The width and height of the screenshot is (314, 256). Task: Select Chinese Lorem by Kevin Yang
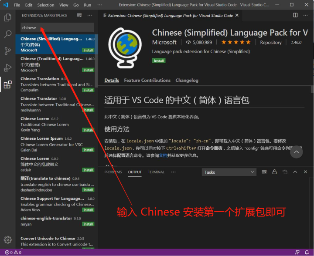[x=57, y=125]
